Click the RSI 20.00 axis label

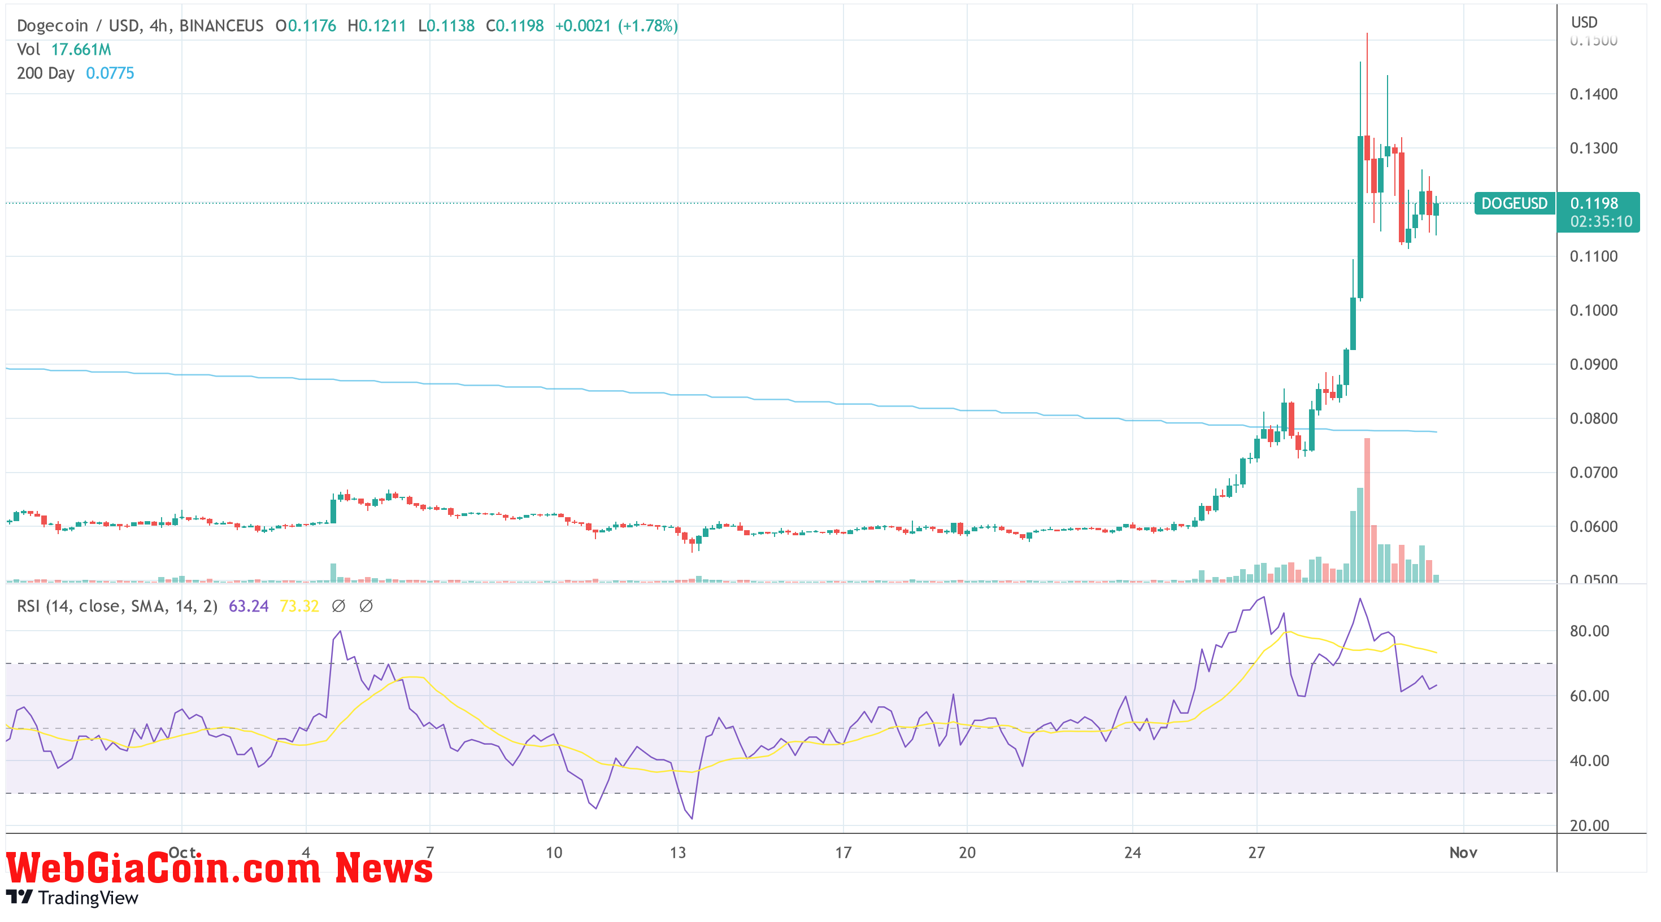coord(1589,826)
